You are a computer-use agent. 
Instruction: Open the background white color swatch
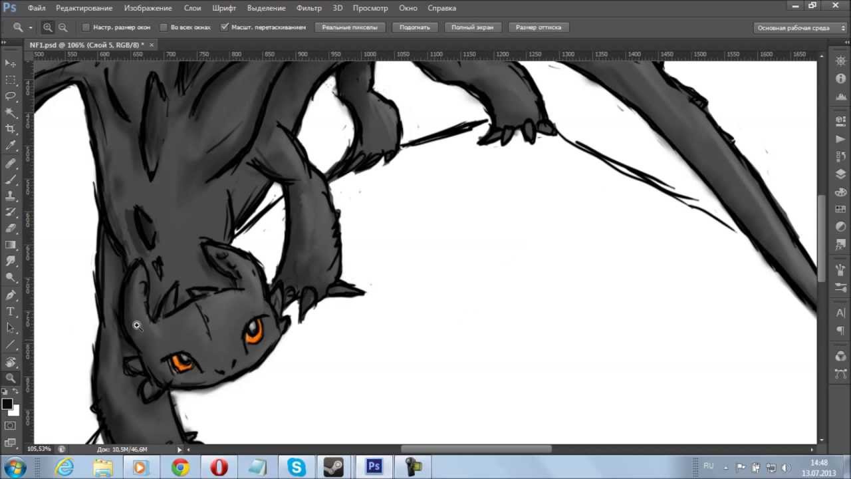[14, 410]
